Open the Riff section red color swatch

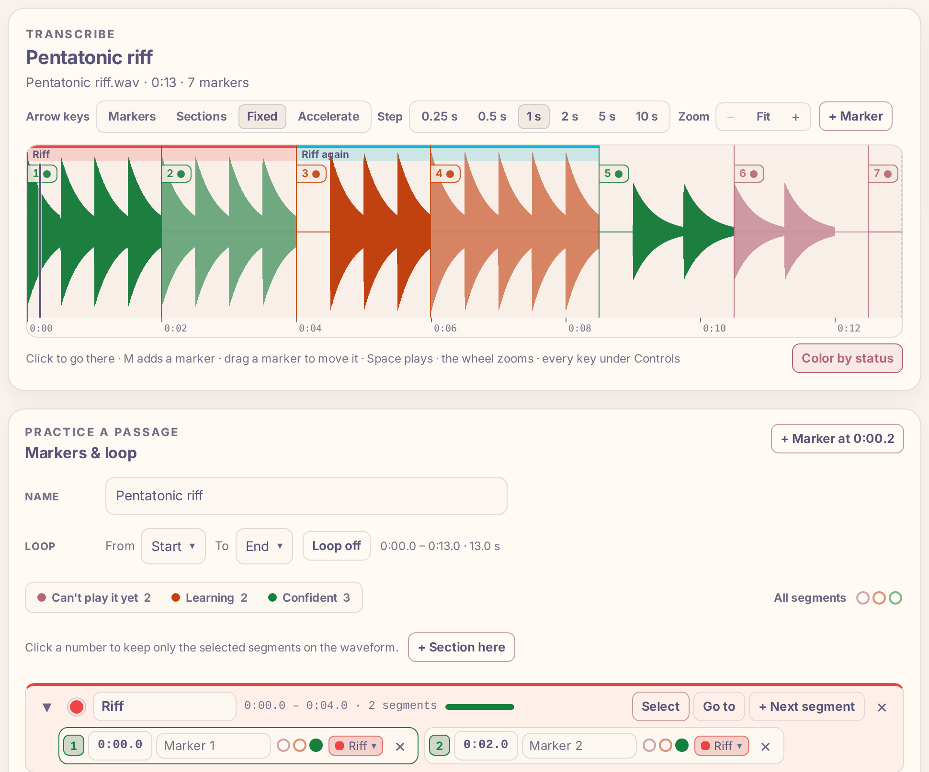pyautogui.click(x=76, y=707)
